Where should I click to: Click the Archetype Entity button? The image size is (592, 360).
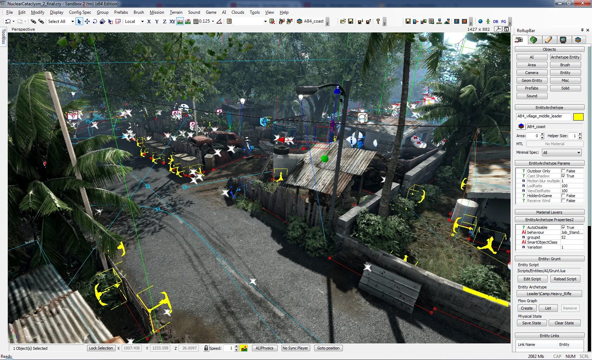point(565,57)
